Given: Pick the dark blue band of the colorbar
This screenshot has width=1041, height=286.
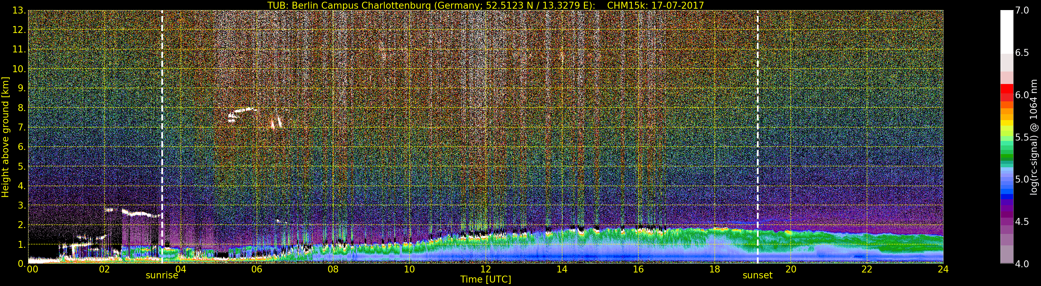Looking at the screenshot, I should pos(1007,197).
